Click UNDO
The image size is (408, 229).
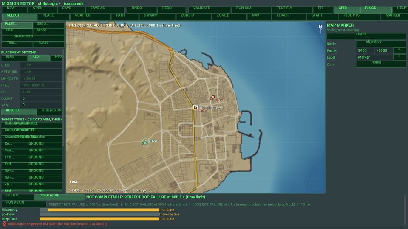[142, 10]
